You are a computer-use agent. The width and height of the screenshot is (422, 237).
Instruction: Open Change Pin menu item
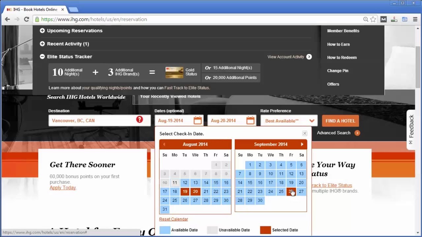[338, 71]
